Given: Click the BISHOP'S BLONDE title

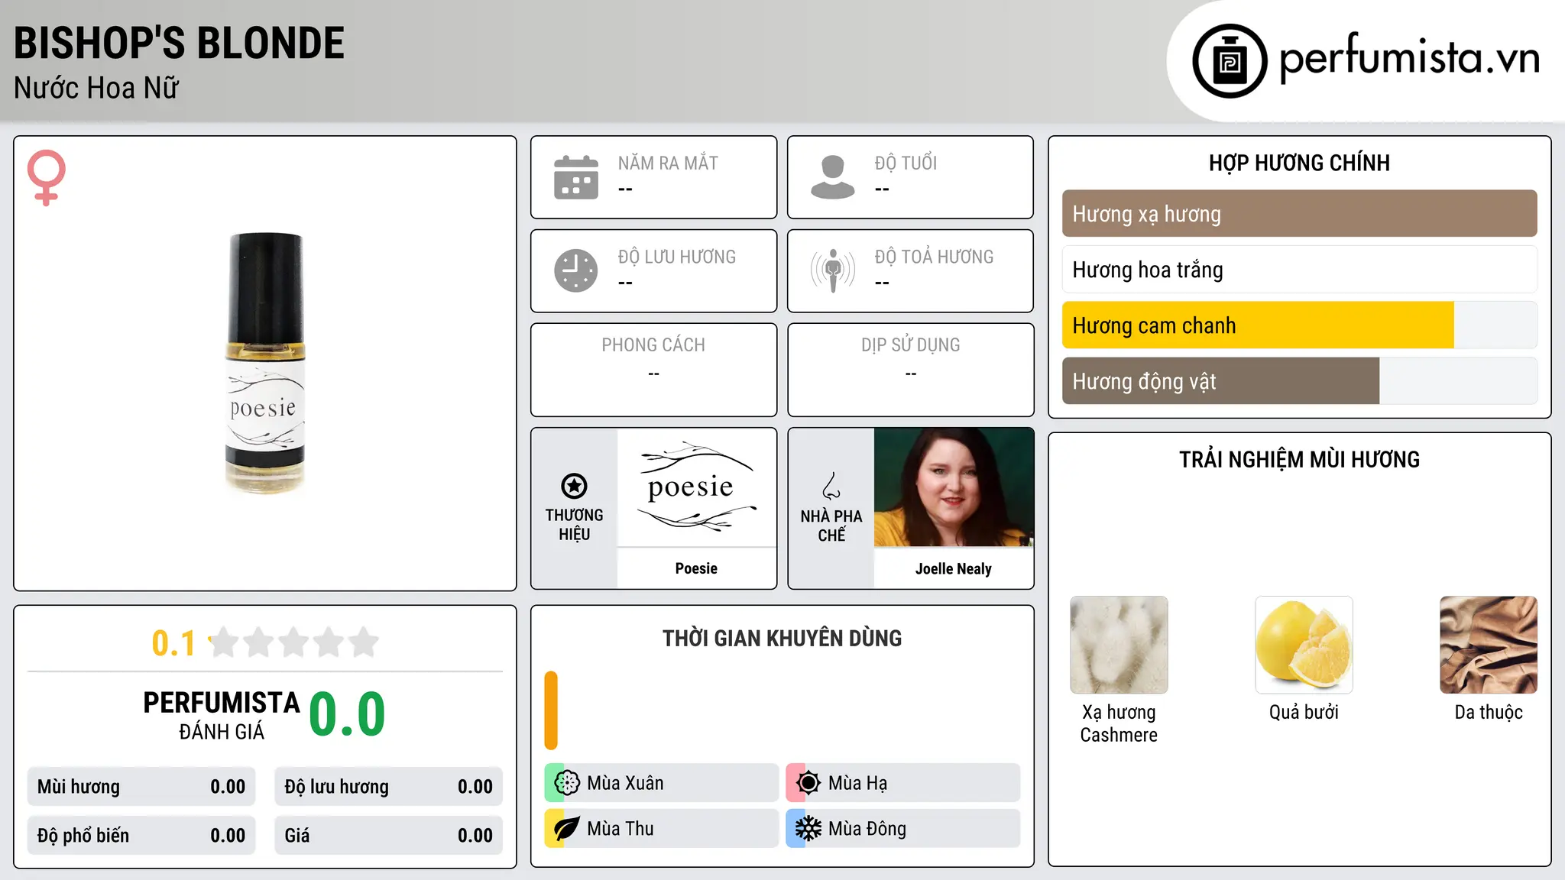Looking at the screenshot, I should (x=179, y=44).
